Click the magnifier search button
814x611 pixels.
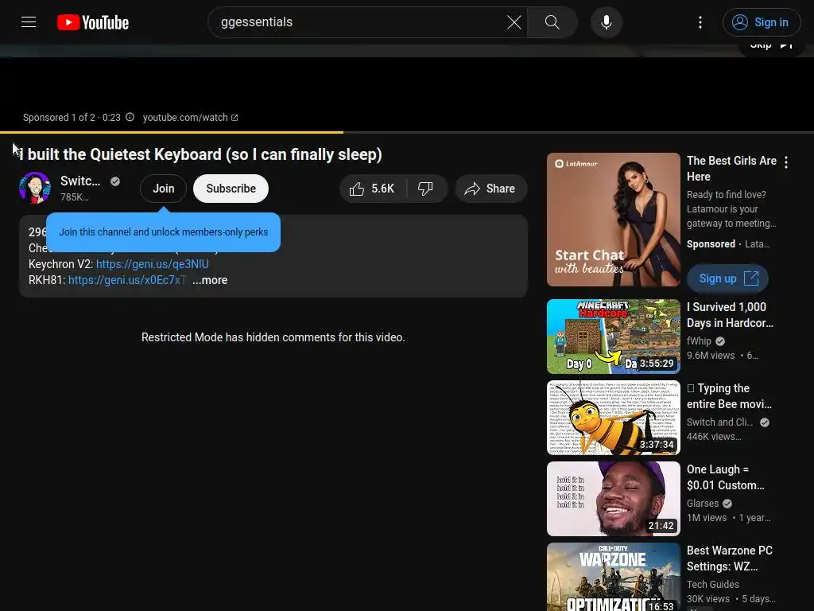pos(552,22)
